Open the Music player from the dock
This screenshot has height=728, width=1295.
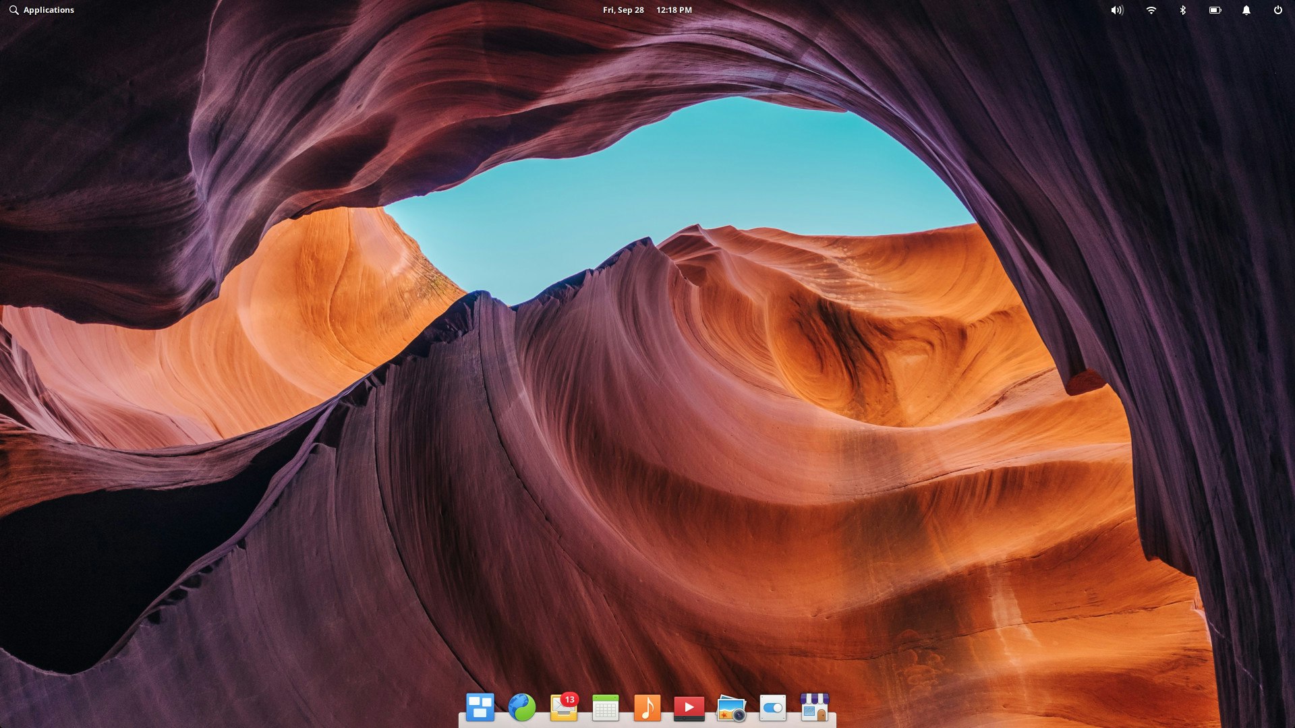(x=647, y=708)
